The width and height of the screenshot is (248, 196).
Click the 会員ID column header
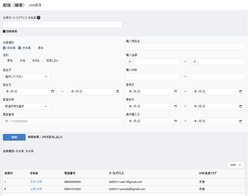[x=8, y=173]
